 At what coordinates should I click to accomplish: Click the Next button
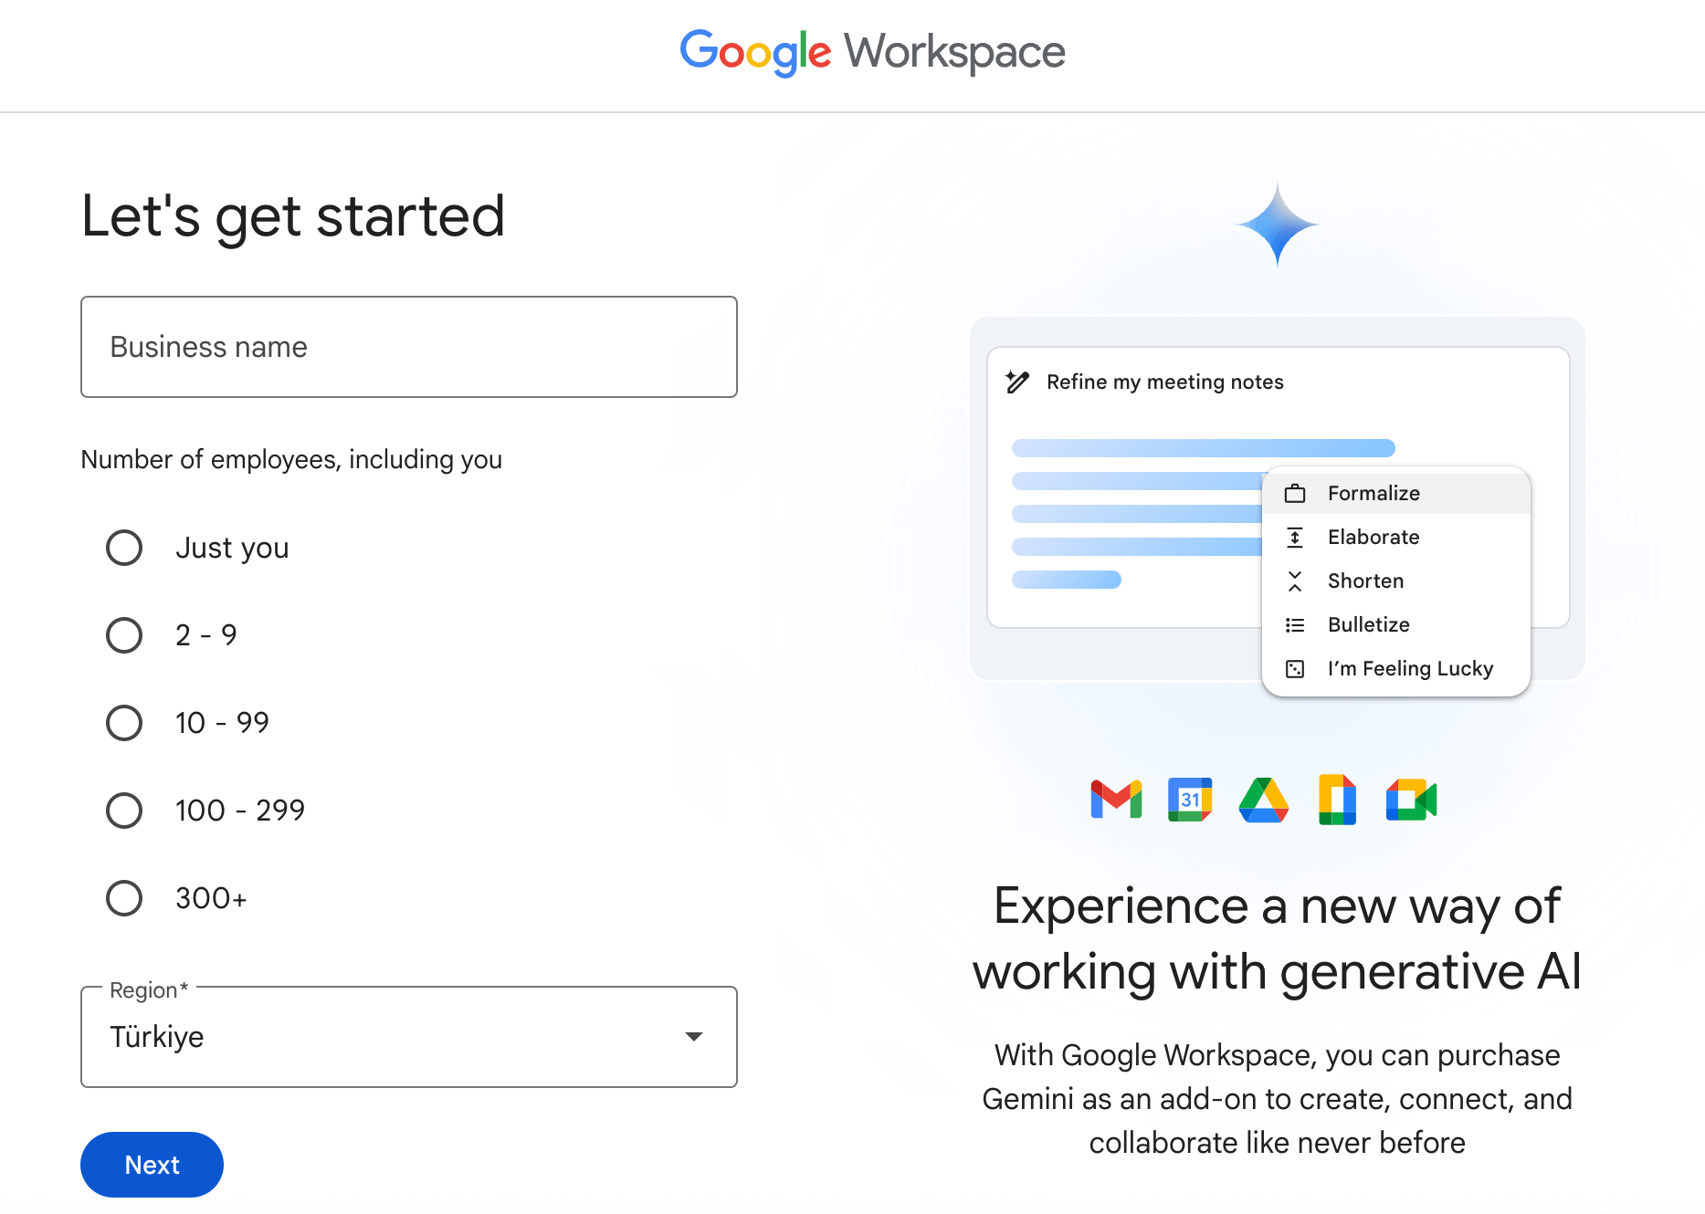(x=152, y=1165)
